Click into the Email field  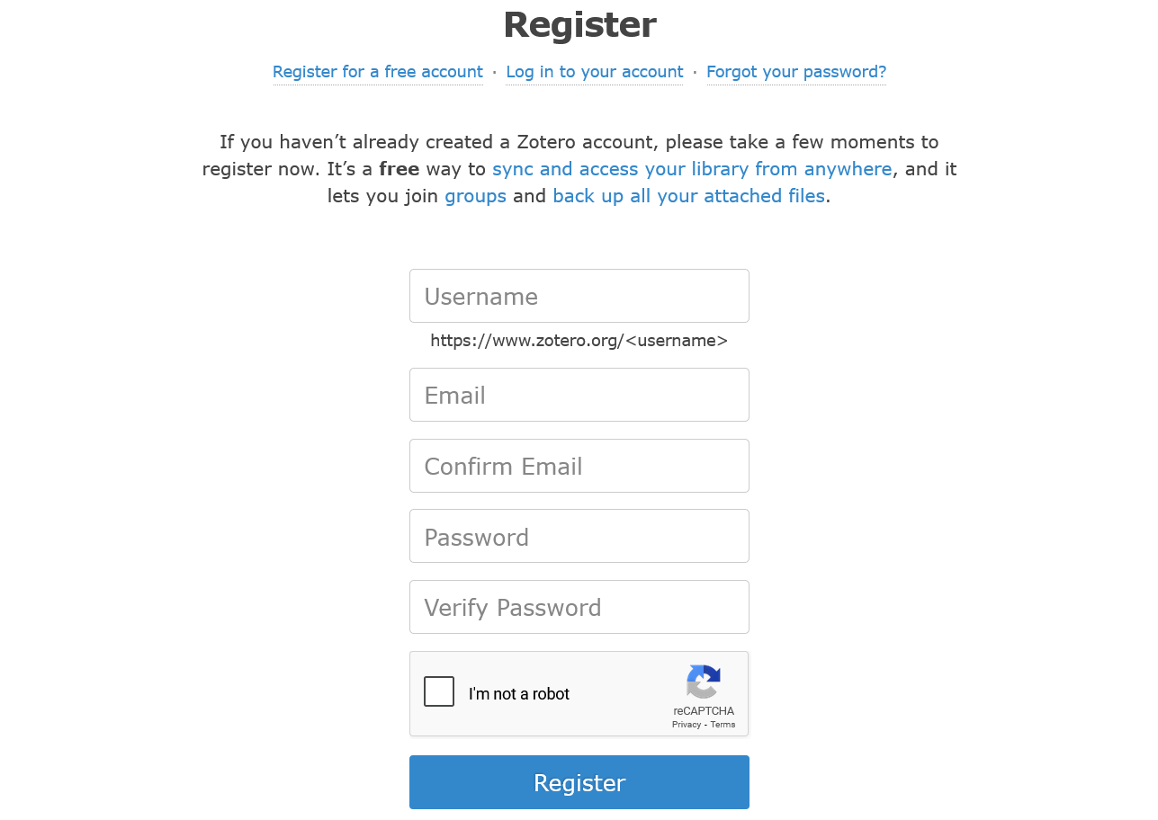579,395
